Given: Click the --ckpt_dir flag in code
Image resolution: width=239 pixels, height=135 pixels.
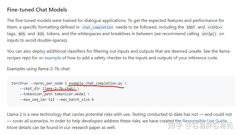Looking at the screenshot, I should pos(30,89).
